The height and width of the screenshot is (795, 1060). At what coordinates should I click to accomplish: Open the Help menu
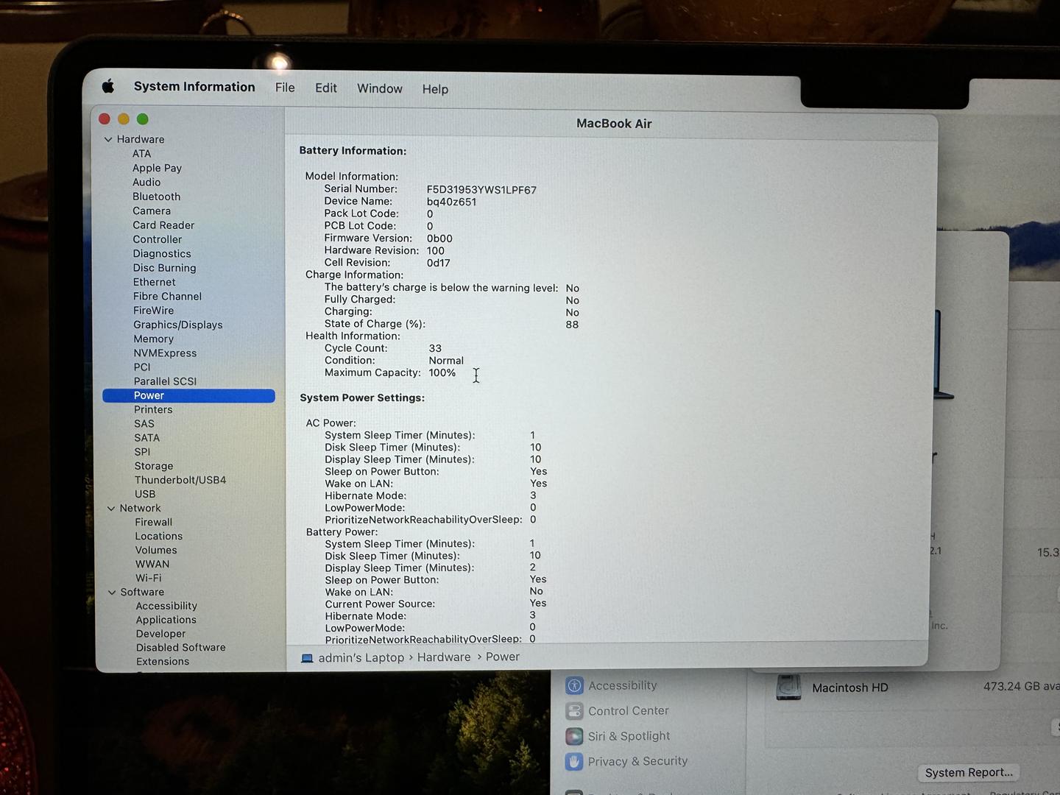[x=435, y=89]
